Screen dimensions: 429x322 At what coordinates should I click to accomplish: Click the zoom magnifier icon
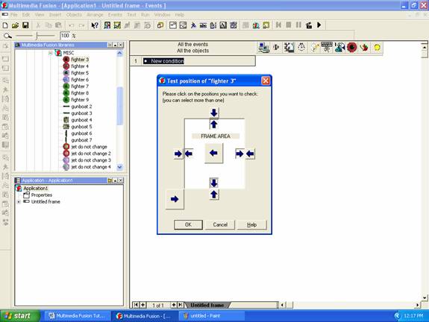point(7,36)
